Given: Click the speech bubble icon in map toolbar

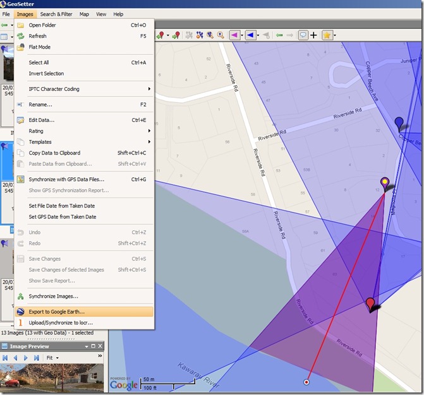Looking at the screenshot, I should click(303, 35).
